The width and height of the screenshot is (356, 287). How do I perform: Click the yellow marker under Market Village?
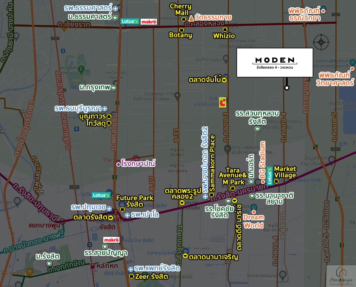276,181
